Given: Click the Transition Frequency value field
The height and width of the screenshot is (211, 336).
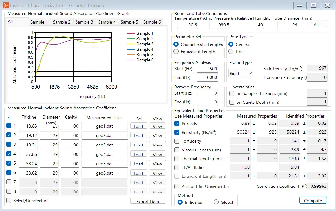Looking at the screenshot, I should 317,77.
